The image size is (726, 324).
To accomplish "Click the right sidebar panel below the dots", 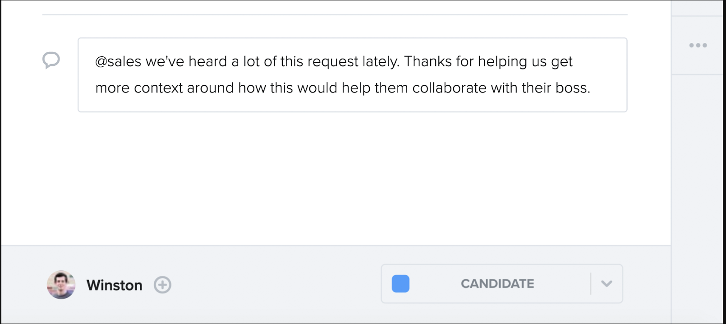I will point(698,199).
